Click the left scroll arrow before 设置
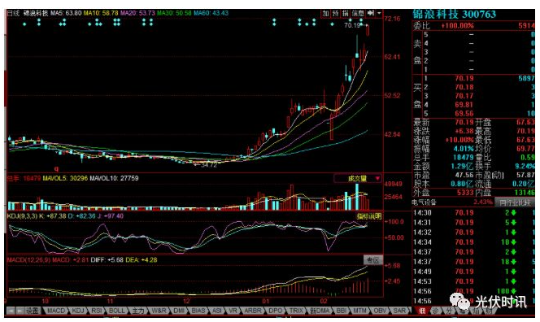540x322 pixels. (x=11, y=311)
